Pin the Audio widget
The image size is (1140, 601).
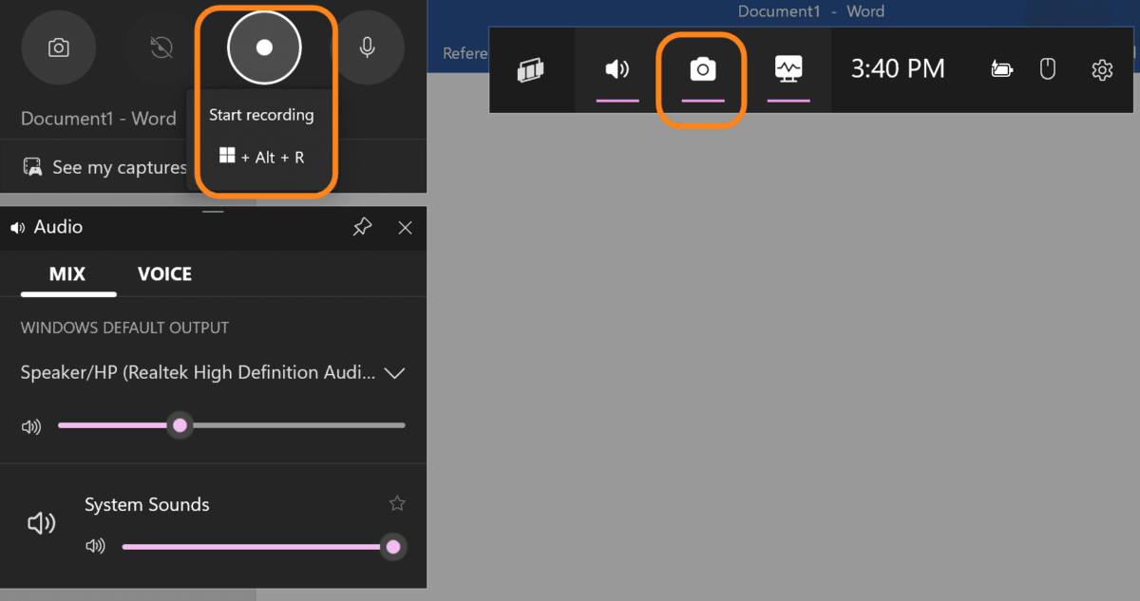point(362,227)
